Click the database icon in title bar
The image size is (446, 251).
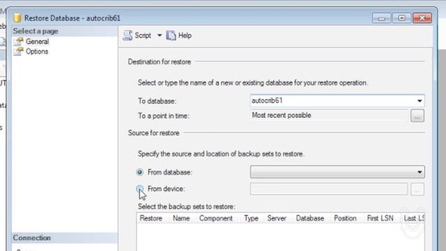(x=17, y=18)
